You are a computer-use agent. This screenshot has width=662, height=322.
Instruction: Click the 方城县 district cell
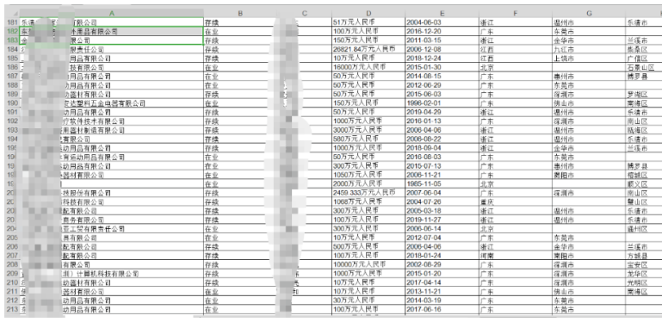click(x=643, y=256)
